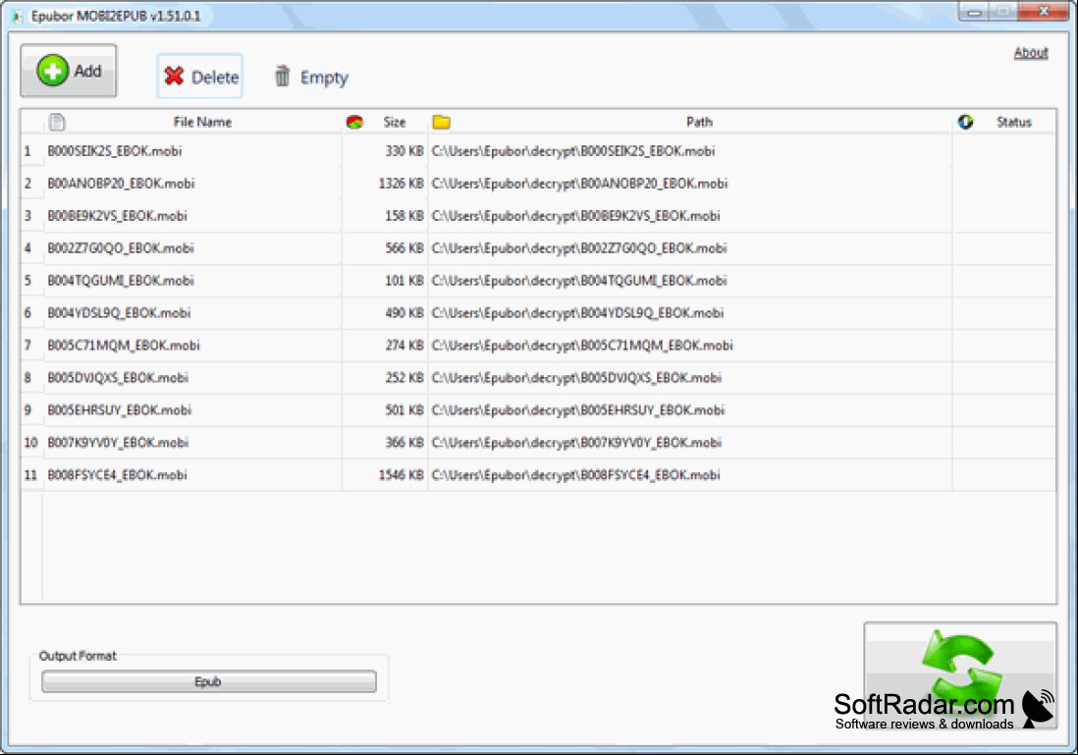The width and height of the screenshot is (1078, 755).
Task: Click row number 11 in the list
Action: (31, 474)
